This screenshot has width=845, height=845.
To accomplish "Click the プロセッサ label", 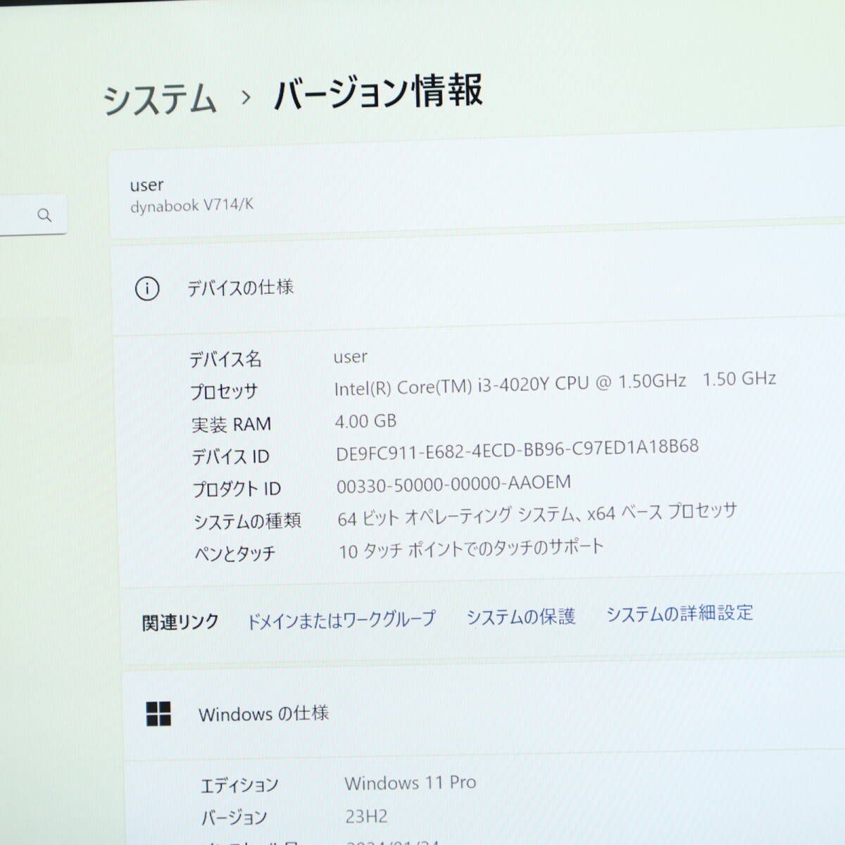I will coord(224,392).
